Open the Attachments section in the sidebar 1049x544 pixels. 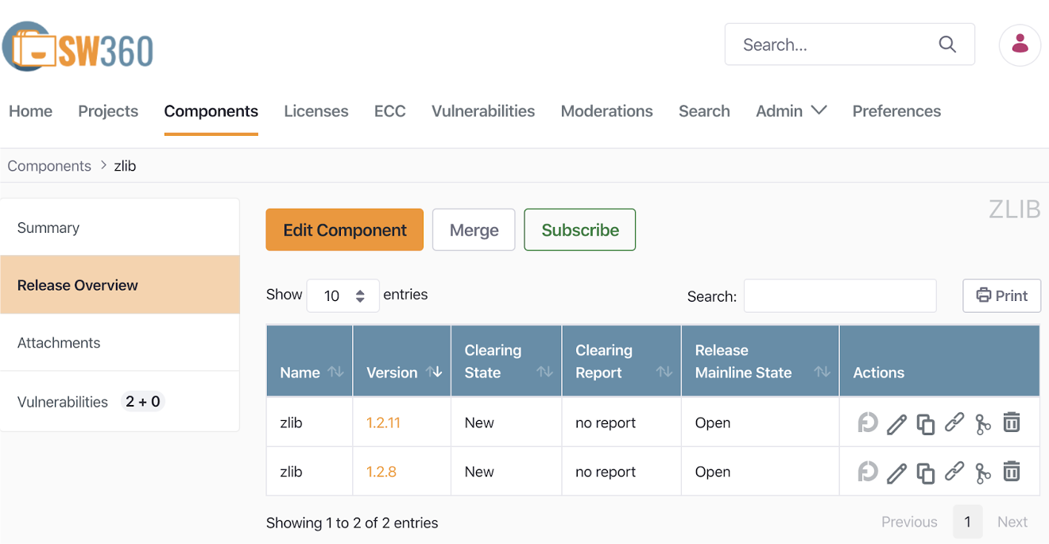point(59,343)
